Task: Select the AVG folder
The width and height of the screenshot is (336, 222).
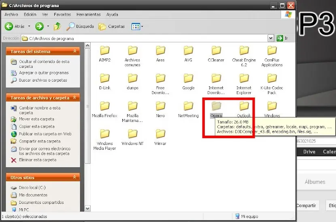Action: coord(188,54)
